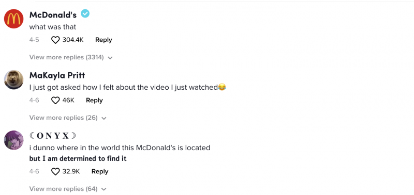Like the McDonald's comment with heart icon
414x195 pixels.
[x=55, y=40]
